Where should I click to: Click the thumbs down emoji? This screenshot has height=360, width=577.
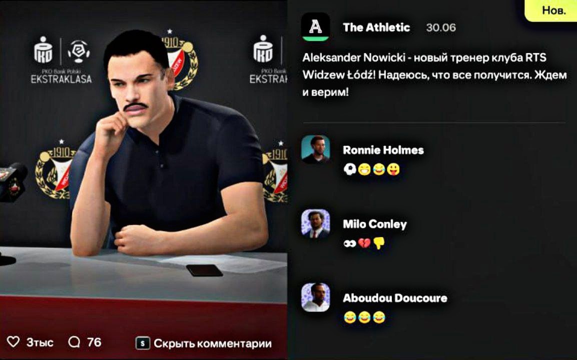379,243
